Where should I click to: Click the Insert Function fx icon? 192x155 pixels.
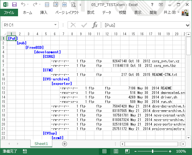coord(95,25)
